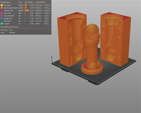Click the 3.5% Solid infill percentage
This screenshot has width=141, height=113.
(32, 13)
